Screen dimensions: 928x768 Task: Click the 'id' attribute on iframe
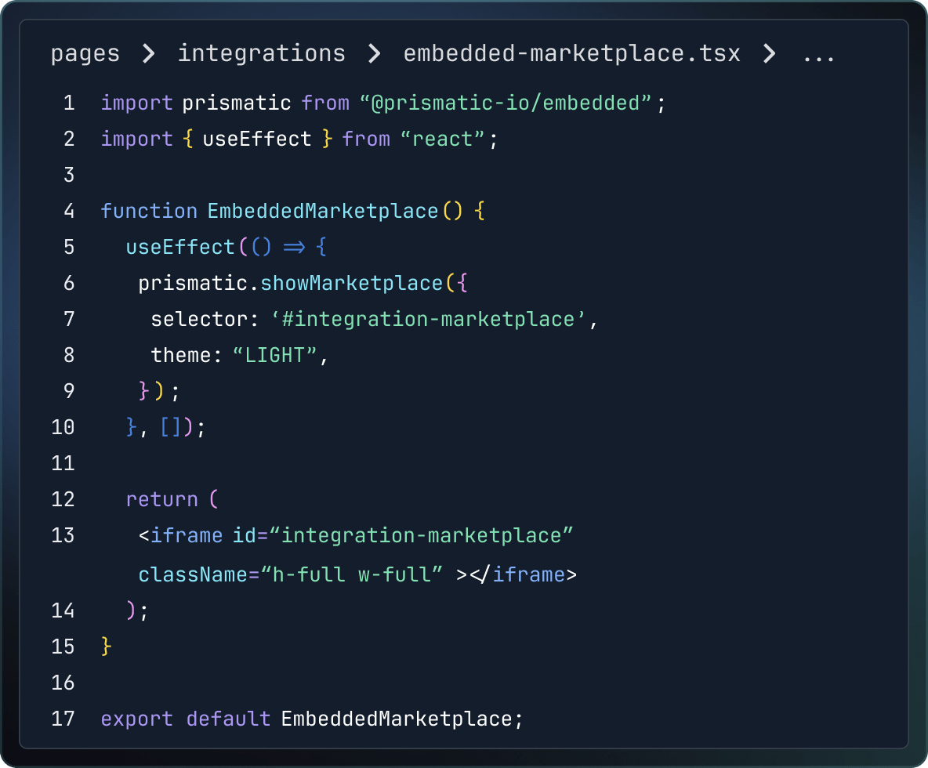245,535
